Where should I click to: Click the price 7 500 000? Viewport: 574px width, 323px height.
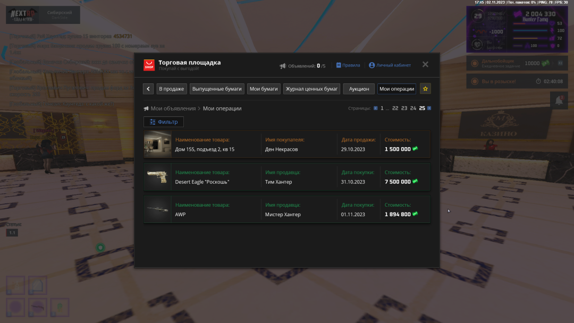tap(398, 182)
